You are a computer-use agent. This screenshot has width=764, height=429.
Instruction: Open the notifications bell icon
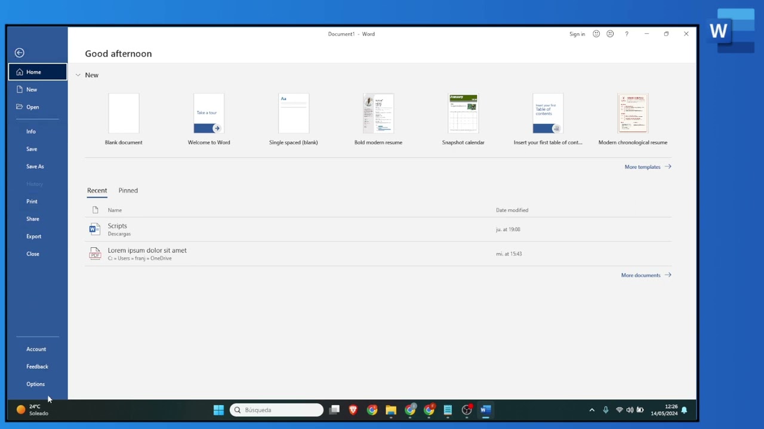tap(685, 410)
